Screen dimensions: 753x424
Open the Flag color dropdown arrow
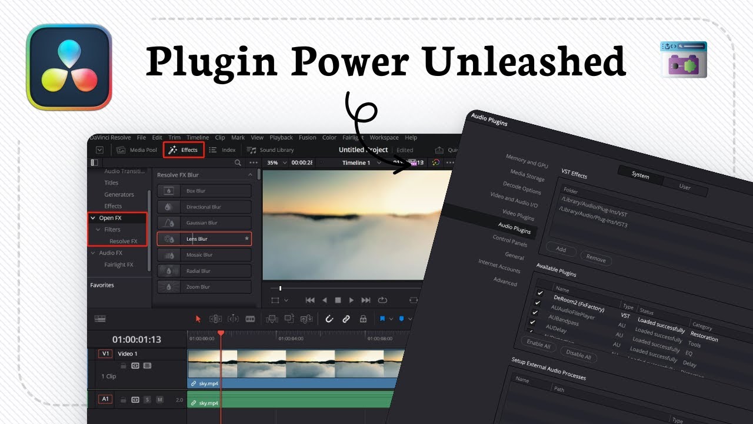(x=391, y=319)
